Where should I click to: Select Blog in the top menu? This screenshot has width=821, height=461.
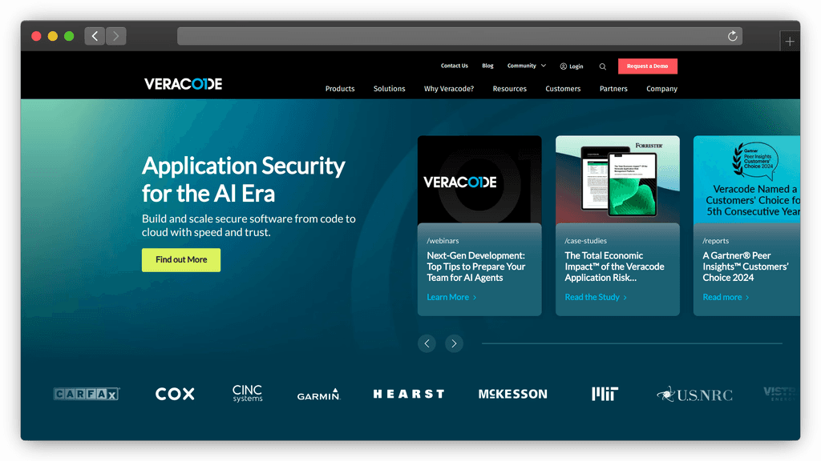click(x=487, y=66)
